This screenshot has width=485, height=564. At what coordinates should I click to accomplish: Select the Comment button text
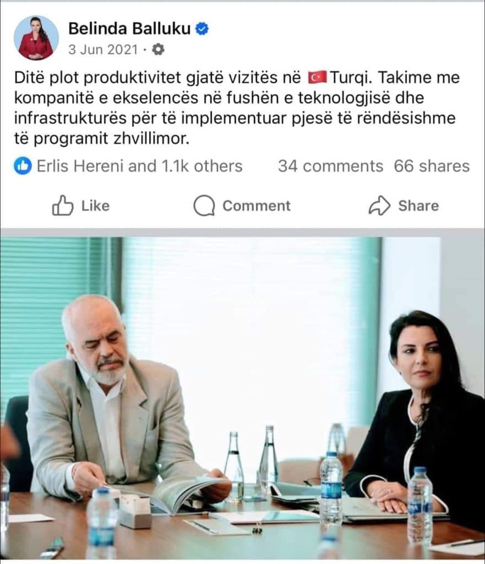coord(257,206)
